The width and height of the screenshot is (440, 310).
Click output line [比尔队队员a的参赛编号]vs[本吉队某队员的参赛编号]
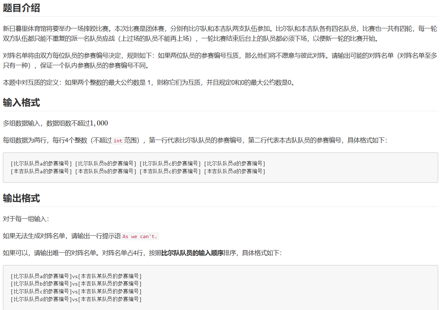click(x=76, y=276)
